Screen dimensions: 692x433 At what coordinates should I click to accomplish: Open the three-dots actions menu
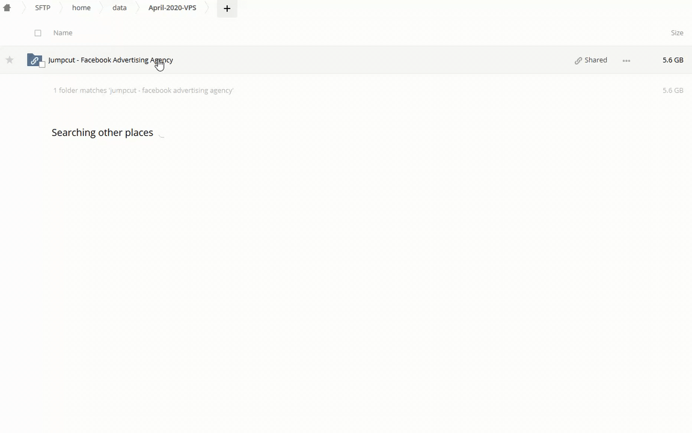626,61
